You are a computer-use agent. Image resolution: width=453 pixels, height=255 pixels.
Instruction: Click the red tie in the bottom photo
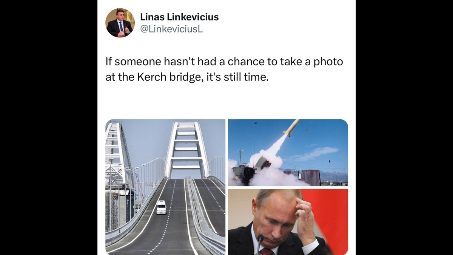click(x=268, y=251)
